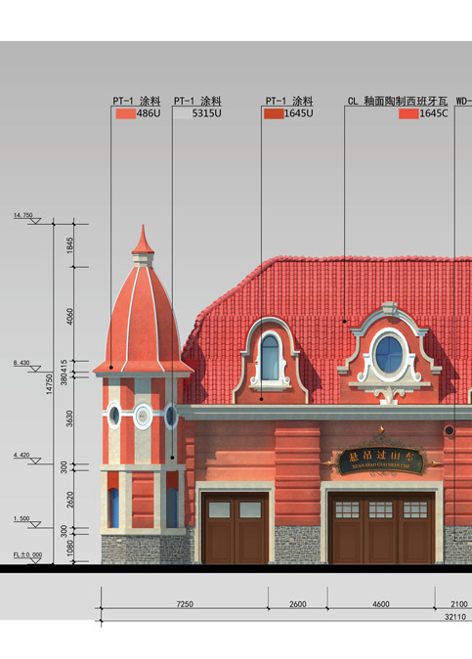The width and height of the screenshot is (472, 659).
Task: Click the 14750 total height dimension
Action: click(x=49, y=383)
